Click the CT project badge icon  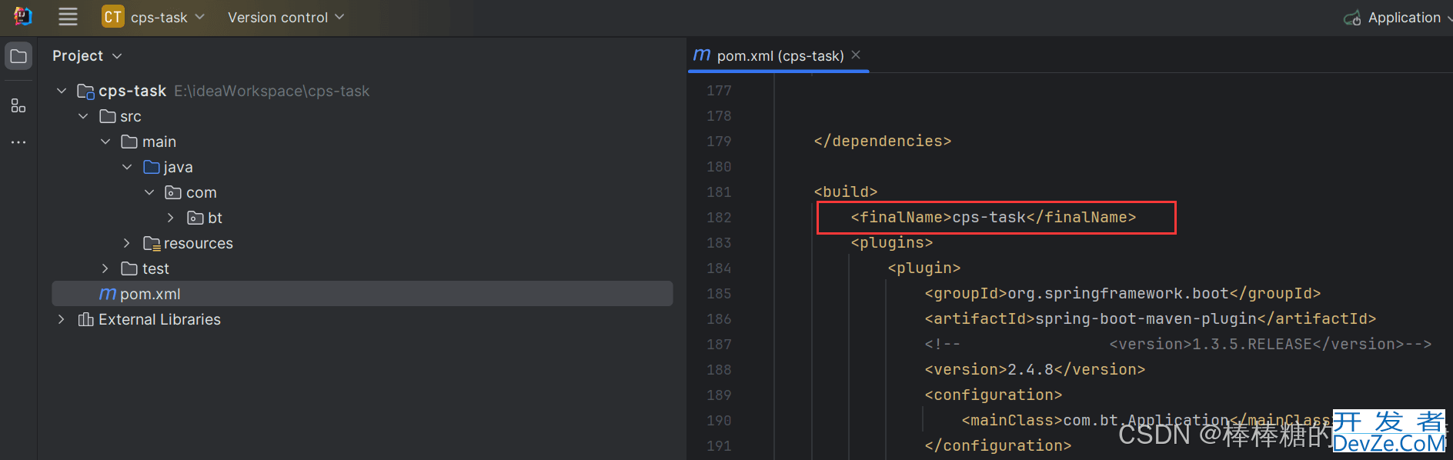coord(113,17)
